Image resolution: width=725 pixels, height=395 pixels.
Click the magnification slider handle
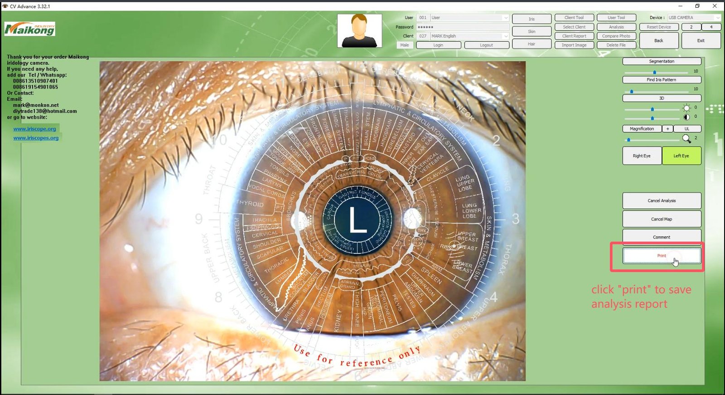point(628,139)
